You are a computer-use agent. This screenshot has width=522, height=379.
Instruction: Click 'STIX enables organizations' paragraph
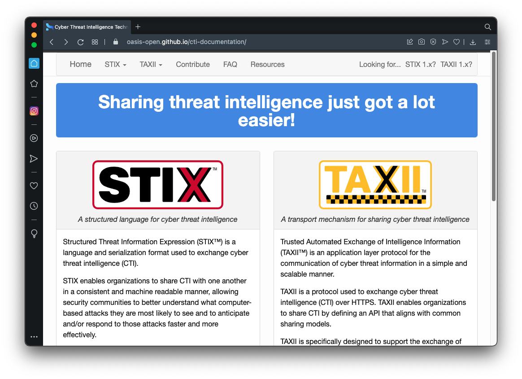(157, 308)
